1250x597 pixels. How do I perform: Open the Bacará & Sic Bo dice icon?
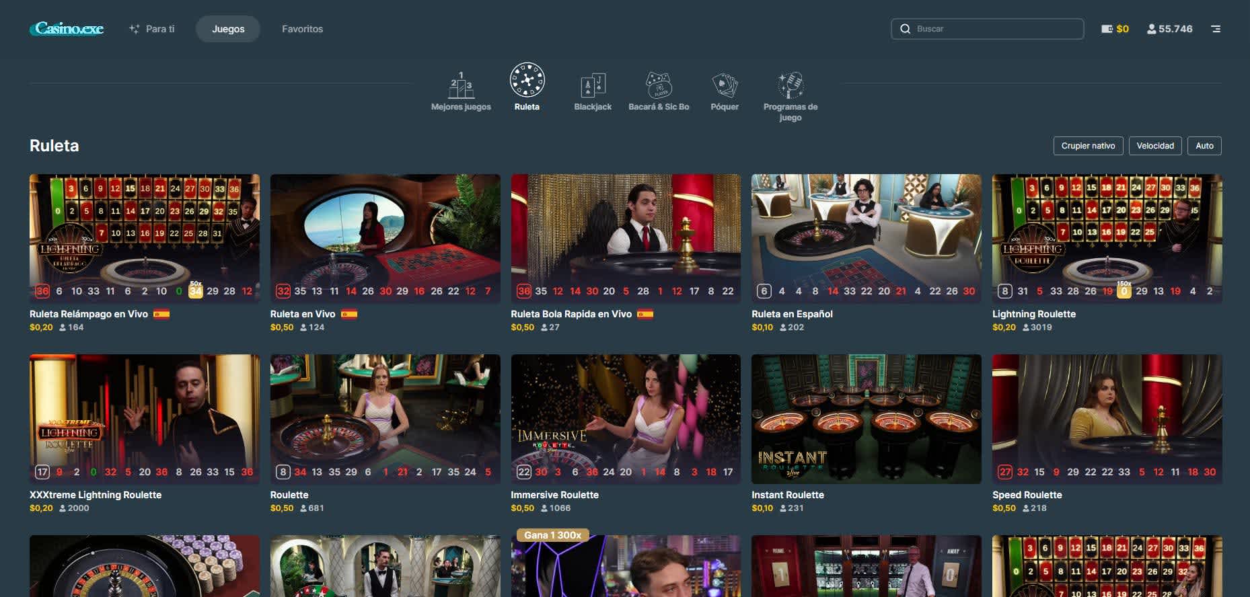pyautogui.click(x=659, y=85)
